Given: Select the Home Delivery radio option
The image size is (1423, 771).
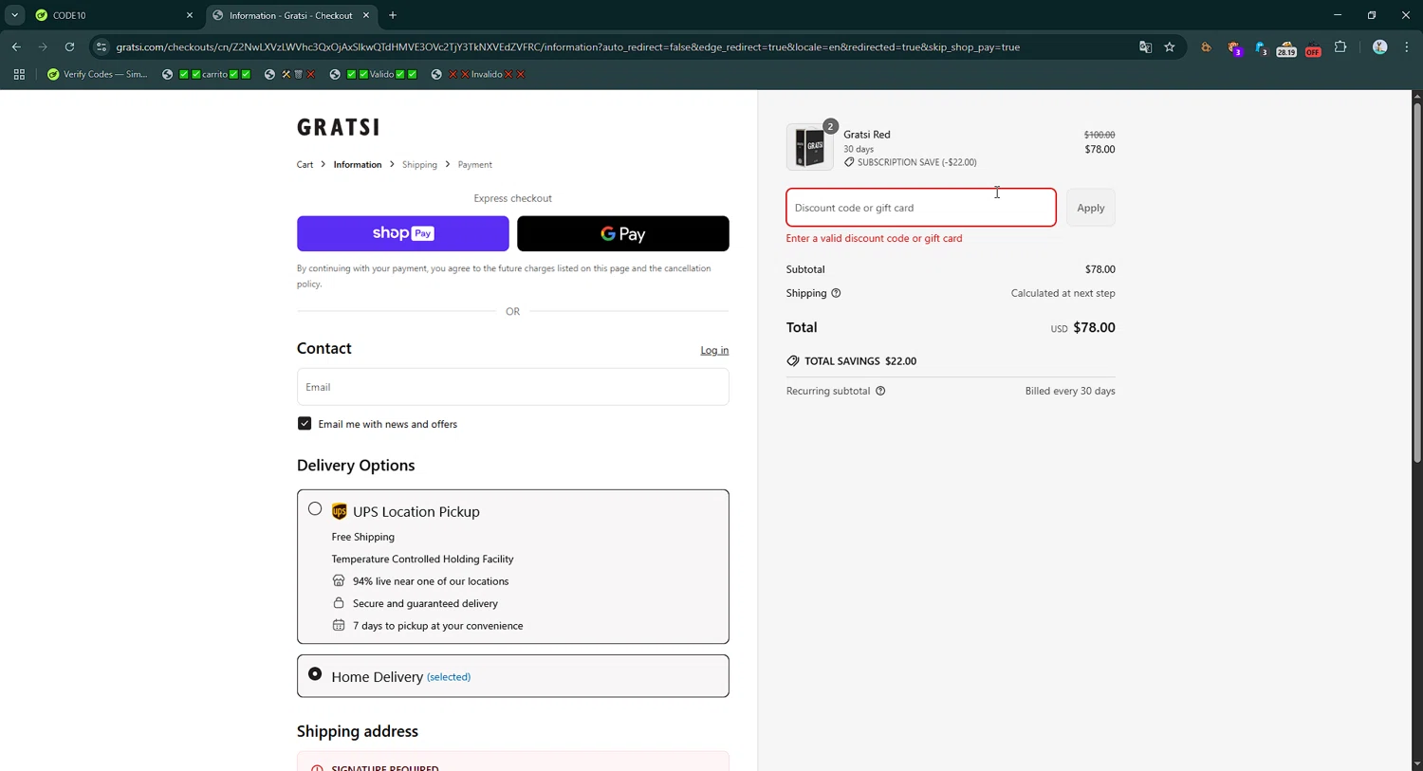Looking at the screenshot, I should click(315, 674).
